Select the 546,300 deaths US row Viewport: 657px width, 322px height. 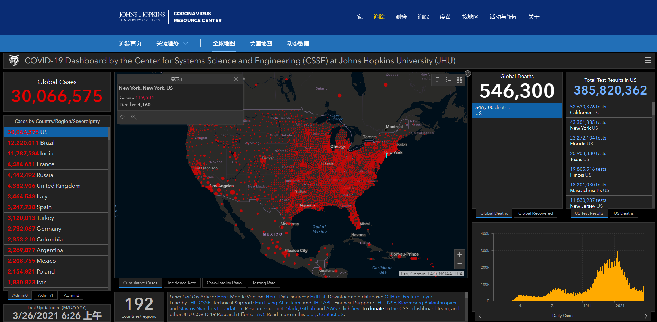tap(517, 110)
